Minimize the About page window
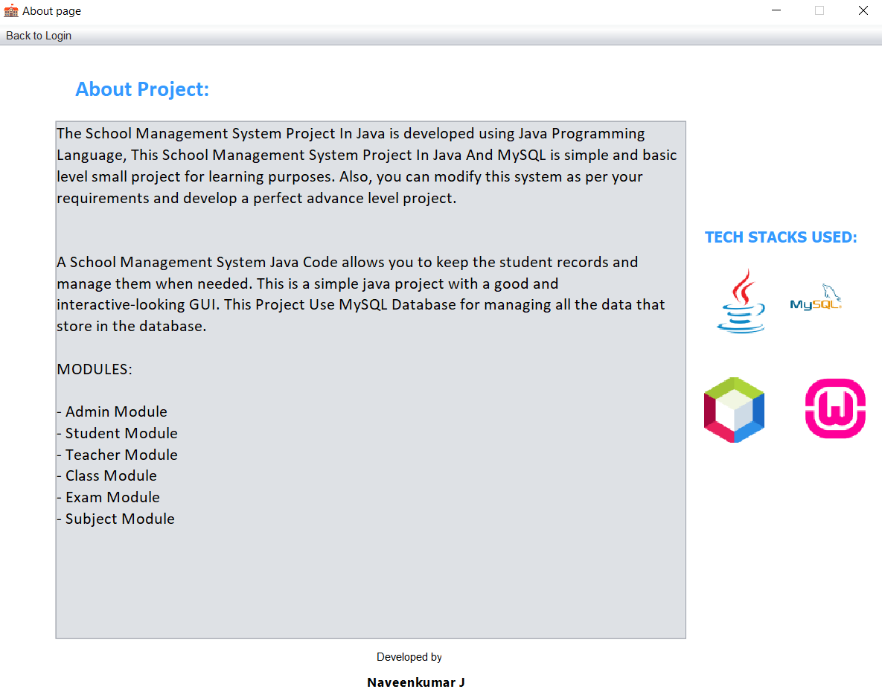This screenshot has width=882, height=692. point(776,11)
